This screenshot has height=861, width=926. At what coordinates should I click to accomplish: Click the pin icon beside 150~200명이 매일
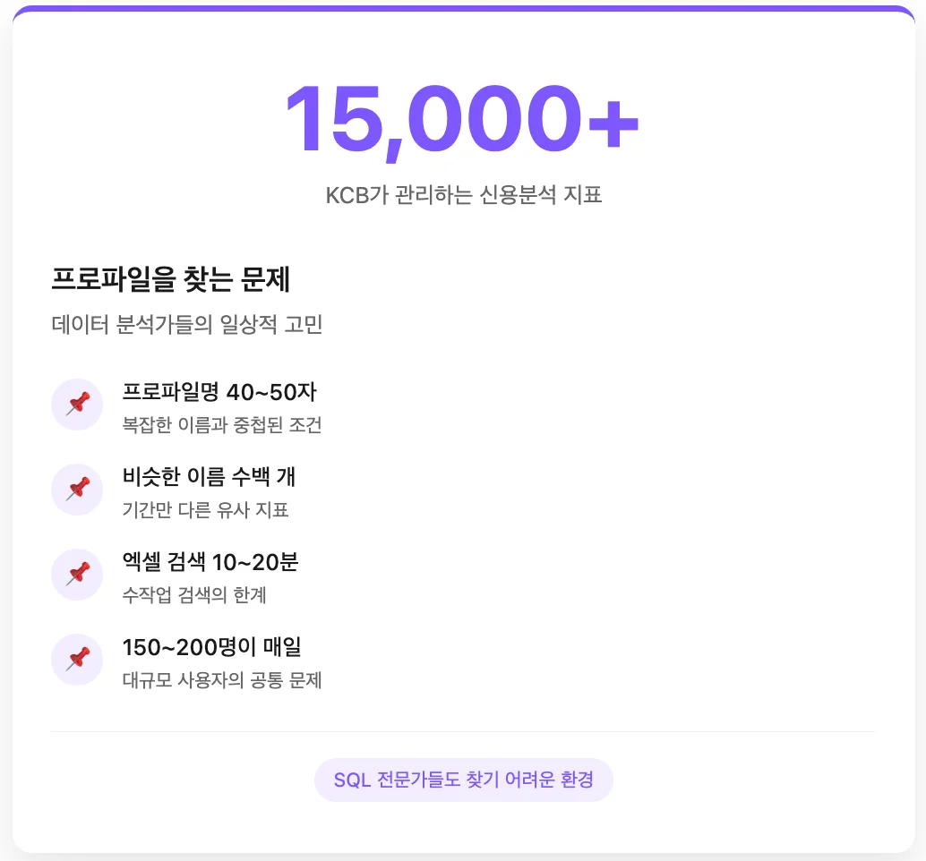coord(78,660)
